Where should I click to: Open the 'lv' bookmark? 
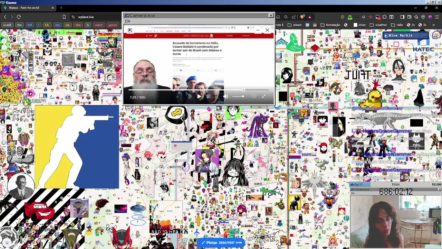tap(88, 25)
